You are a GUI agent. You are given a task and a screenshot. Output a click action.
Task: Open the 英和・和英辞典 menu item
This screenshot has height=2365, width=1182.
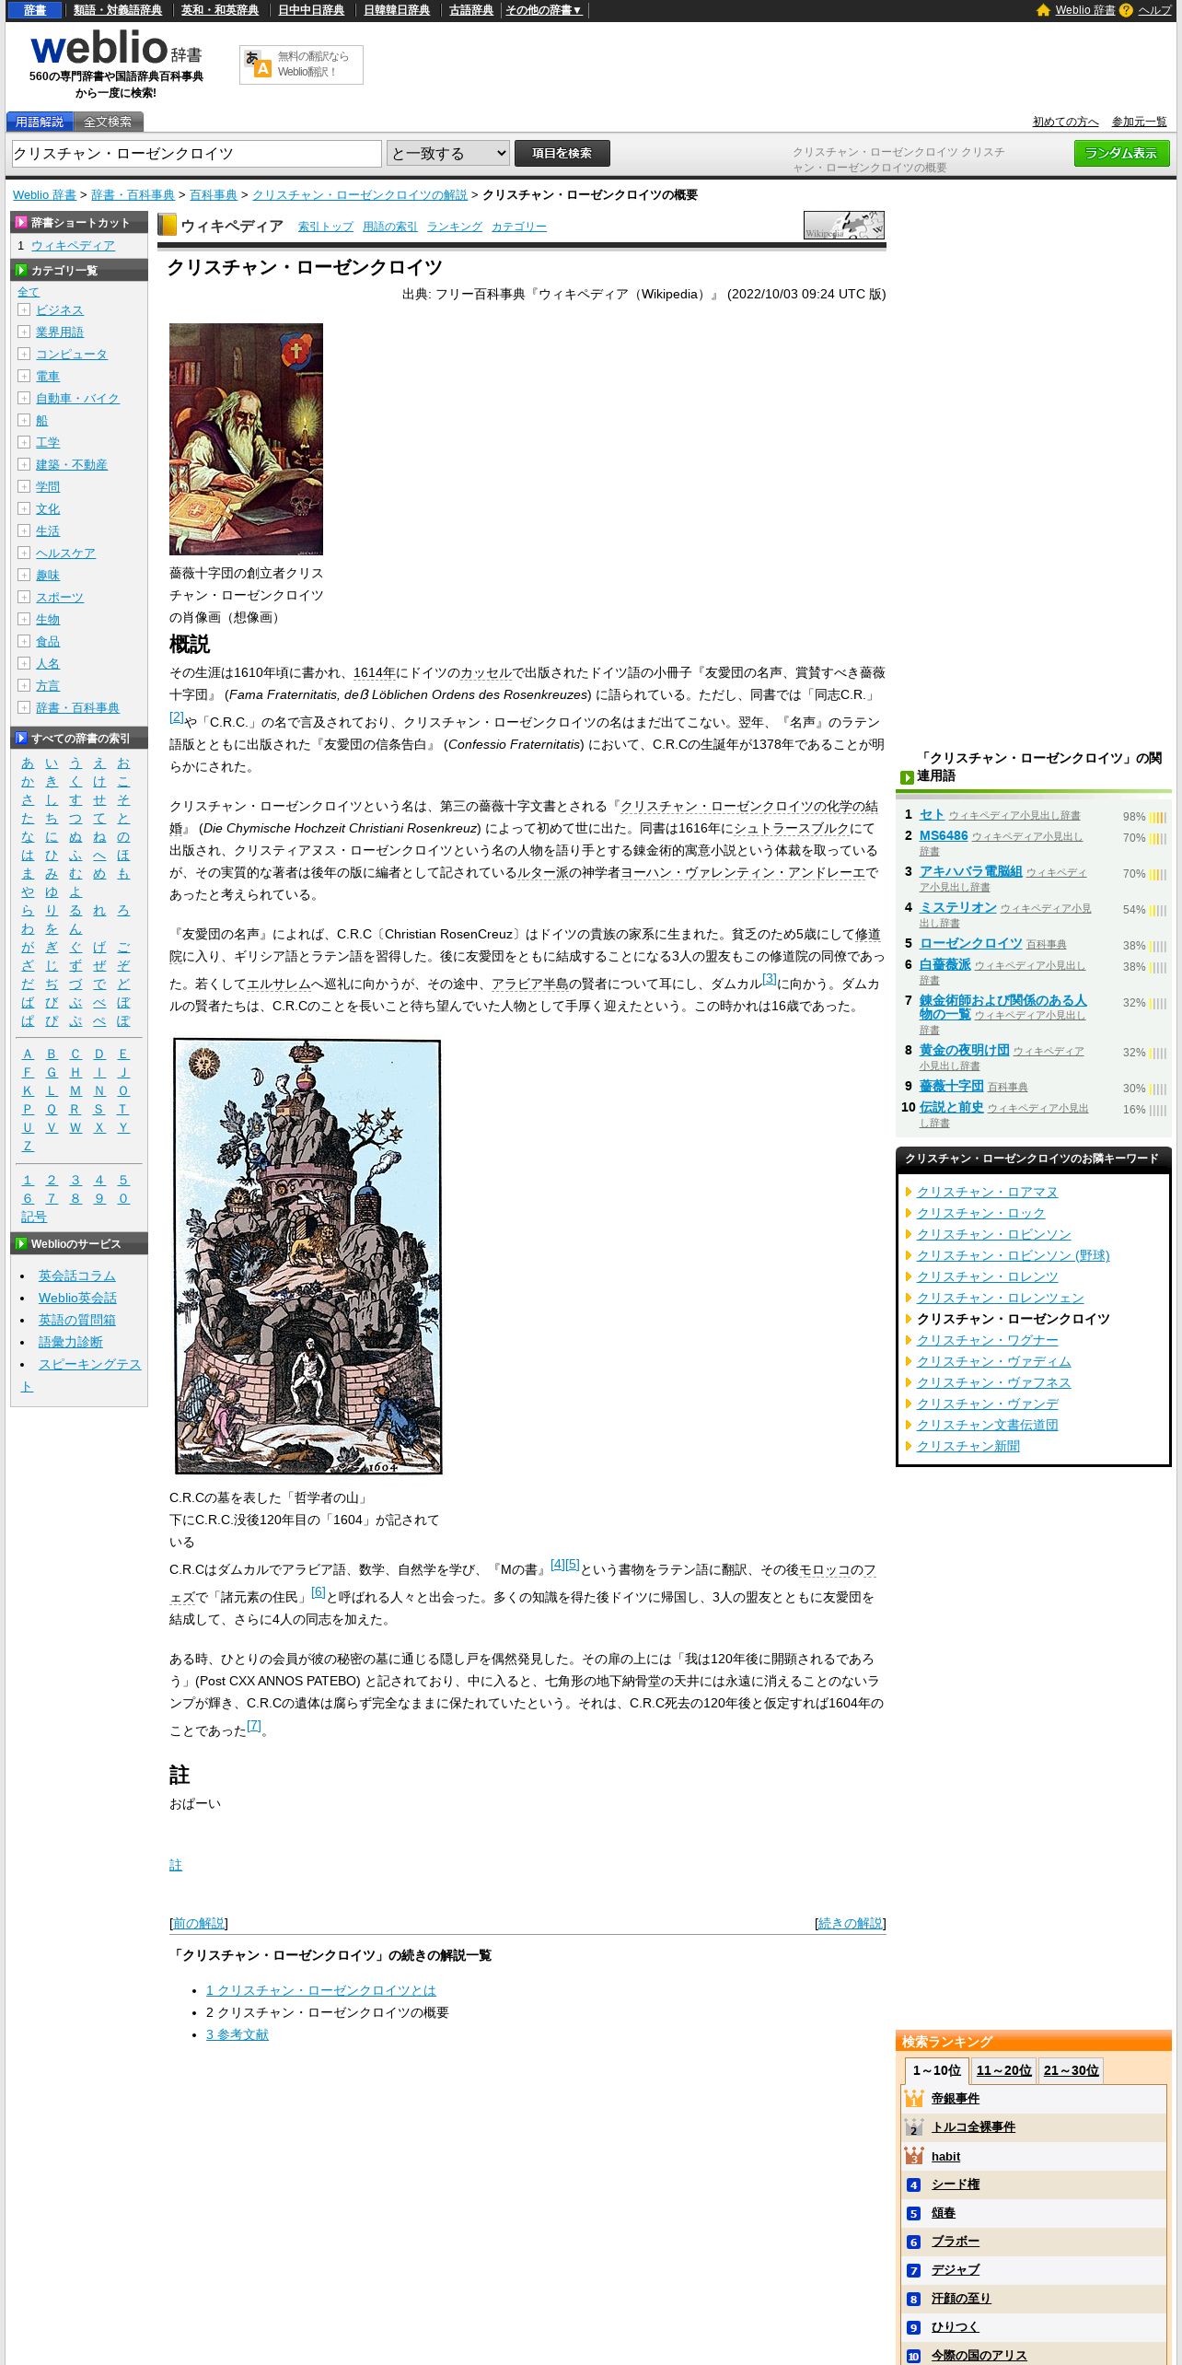point(220,10)
